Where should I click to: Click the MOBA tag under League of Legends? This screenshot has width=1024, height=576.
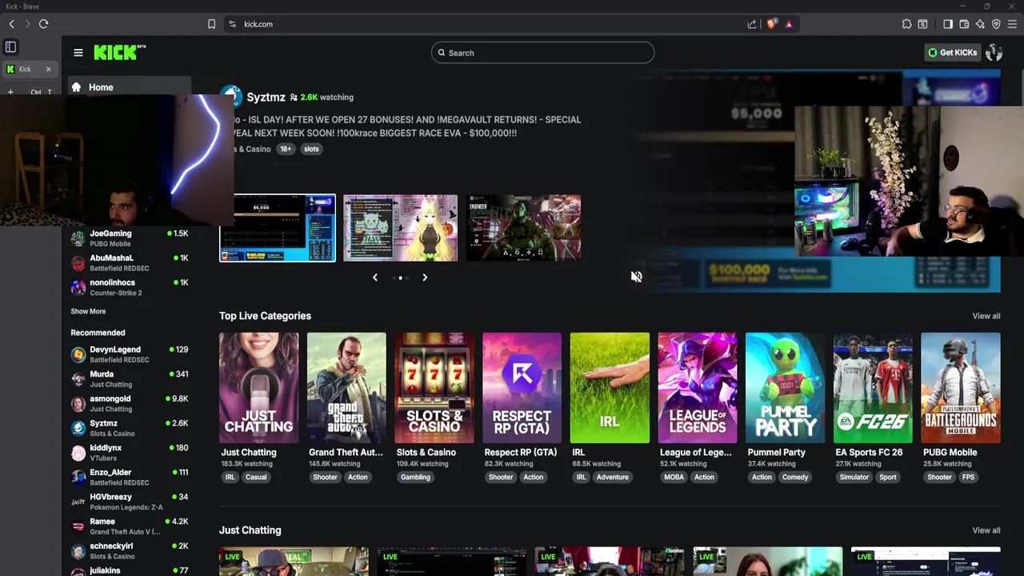[674, 478]
